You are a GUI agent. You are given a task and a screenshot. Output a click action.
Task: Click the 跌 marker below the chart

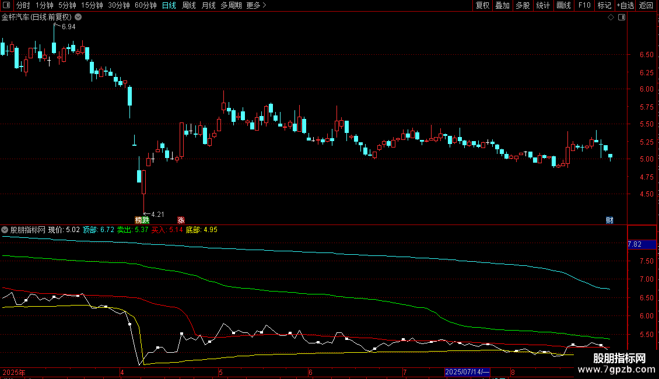pos(146,220)
